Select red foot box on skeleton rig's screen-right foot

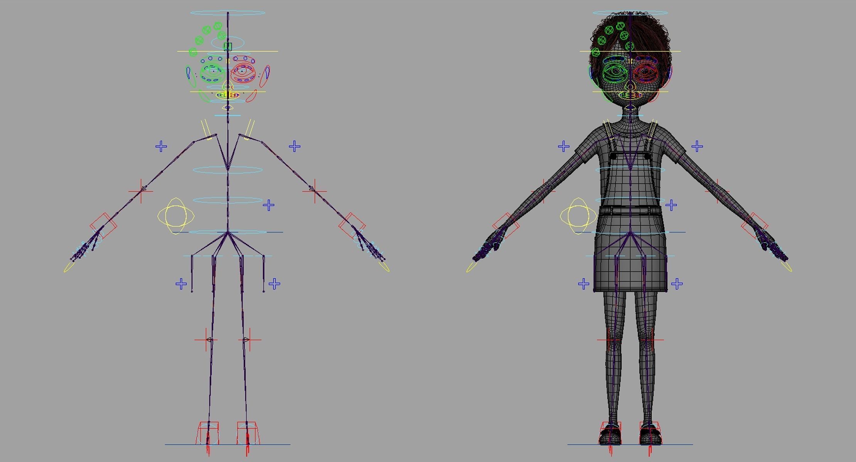[248, 434]
